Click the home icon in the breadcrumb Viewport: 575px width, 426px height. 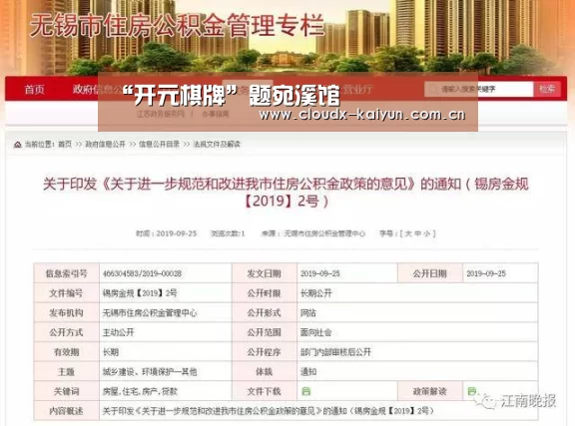pyautogui.click(x=17, y=145)
